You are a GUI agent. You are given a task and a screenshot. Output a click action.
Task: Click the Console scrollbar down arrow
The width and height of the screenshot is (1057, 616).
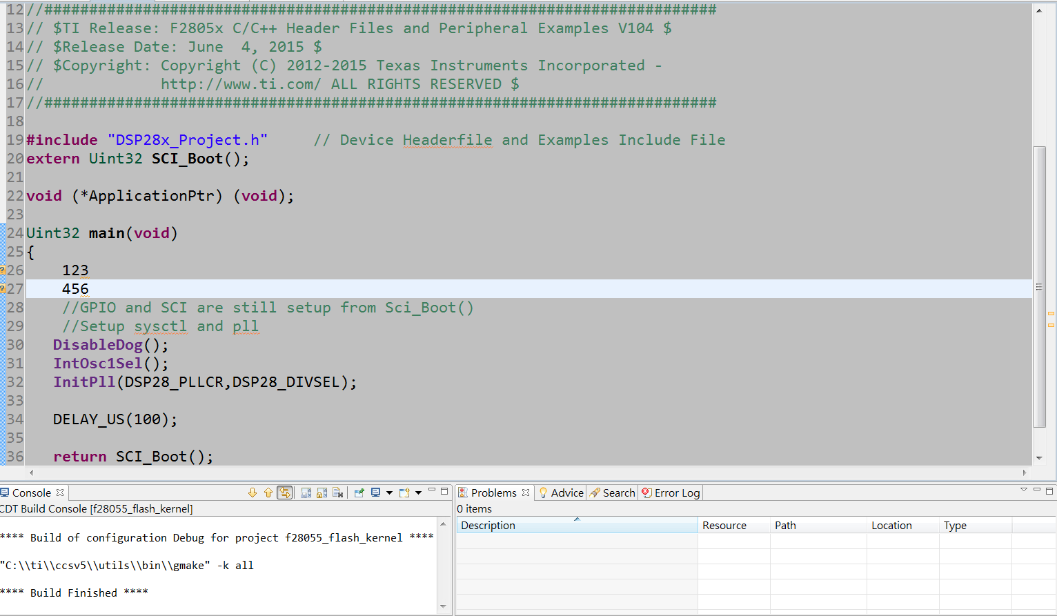pyautogui.click(x=443, y=607)
